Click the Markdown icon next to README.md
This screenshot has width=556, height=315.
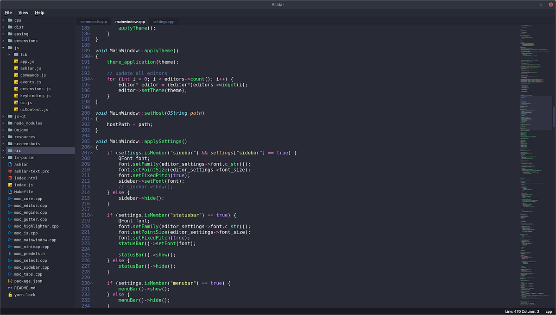[11, 288]
